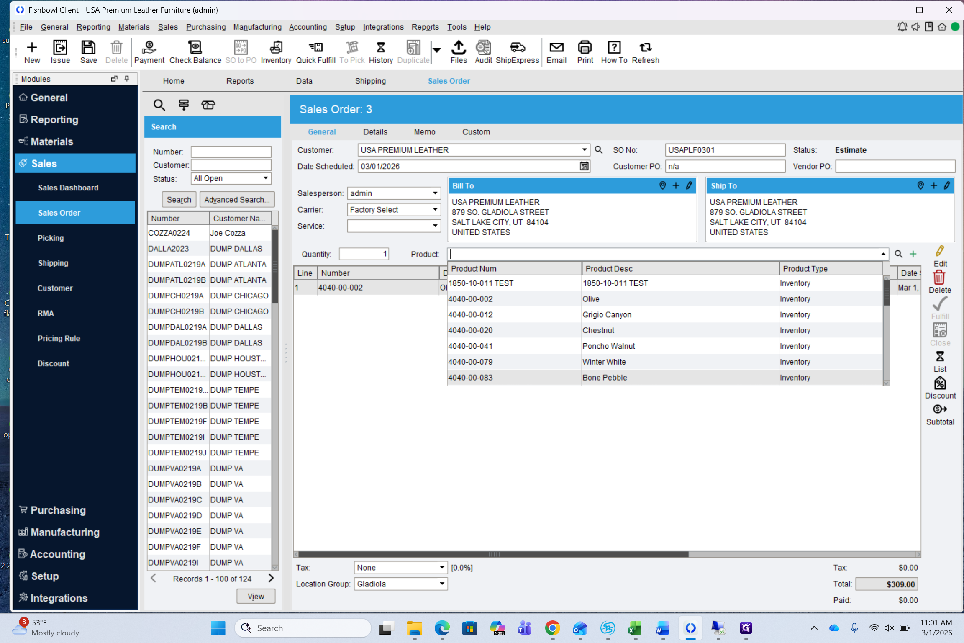Image resolution: width=964 pixels, height=643 pixels.
Task: Switch to the Details tab
Action: click(x=375, y=132)
